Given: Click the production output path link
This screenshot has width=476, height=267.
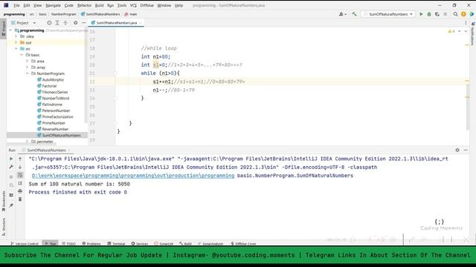Looking at the screenshot, I should tap(133, 176).
